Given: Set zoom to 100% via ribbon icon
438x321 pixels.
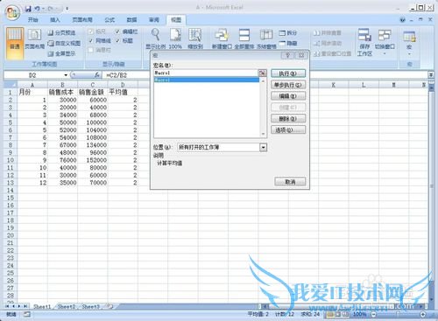Looking at the screenshot, I should [175, 38].
